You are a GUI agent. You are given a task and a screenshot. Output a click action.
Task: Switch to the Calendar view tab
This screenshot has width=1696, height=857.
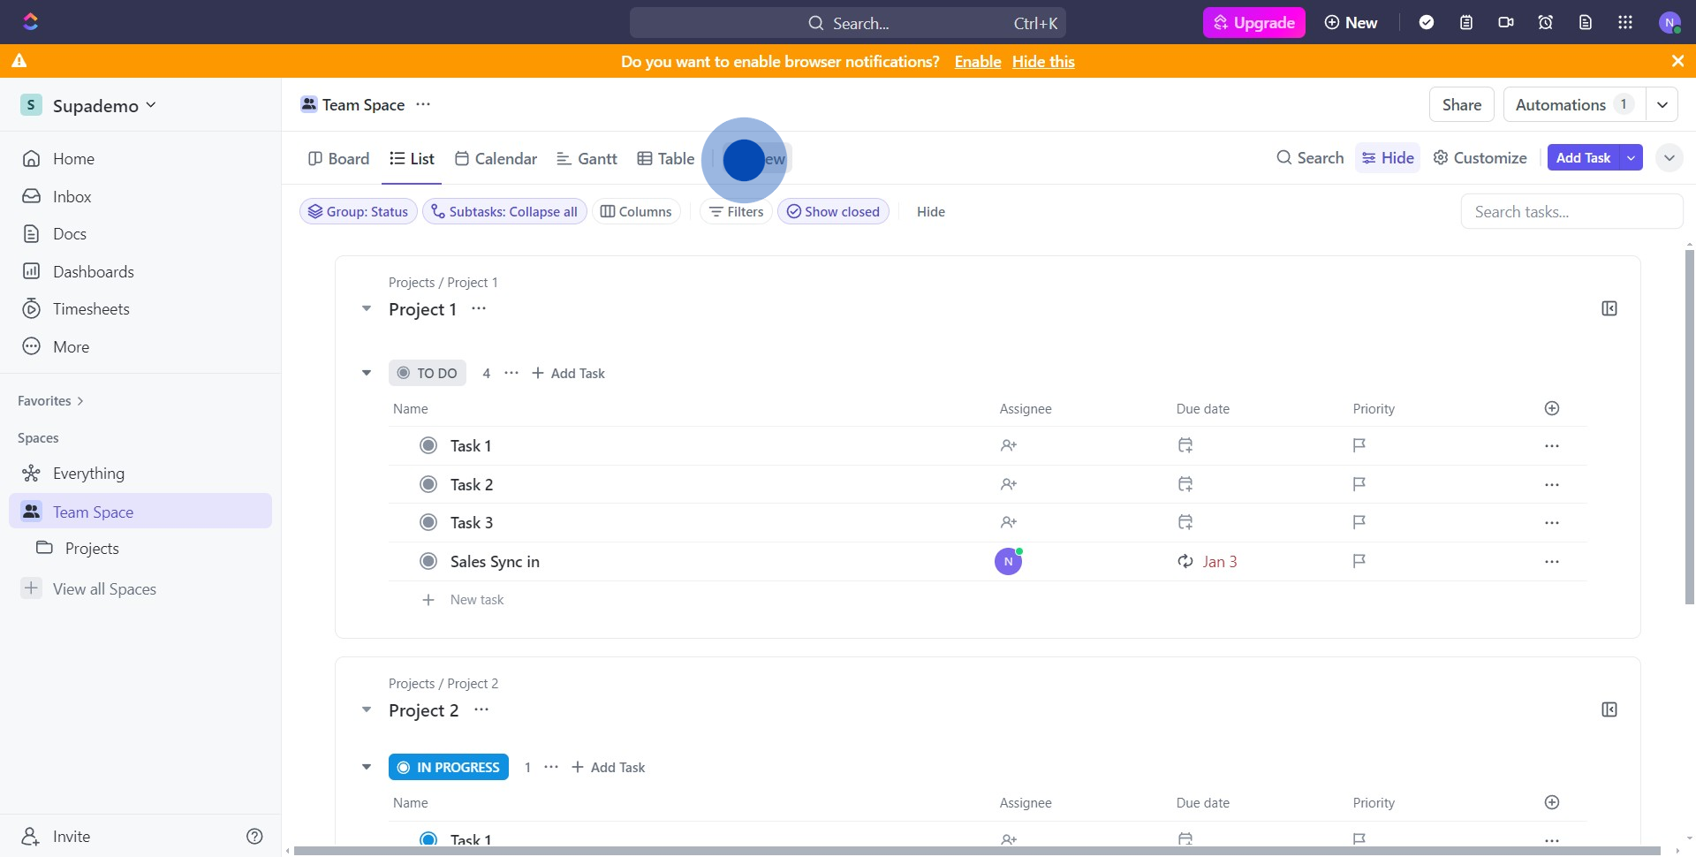click(x=496, y=159)
